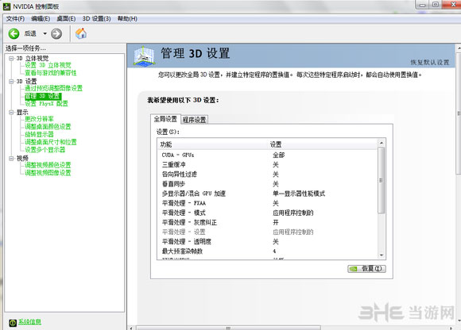
Task: Collapse the 3D 立体视觉 tree node
Action: coord(11,59)
